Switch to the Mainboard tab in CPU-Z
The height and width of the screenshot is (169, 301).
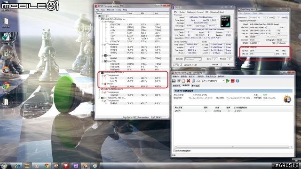pyautogui.click(x=191, y=12)
